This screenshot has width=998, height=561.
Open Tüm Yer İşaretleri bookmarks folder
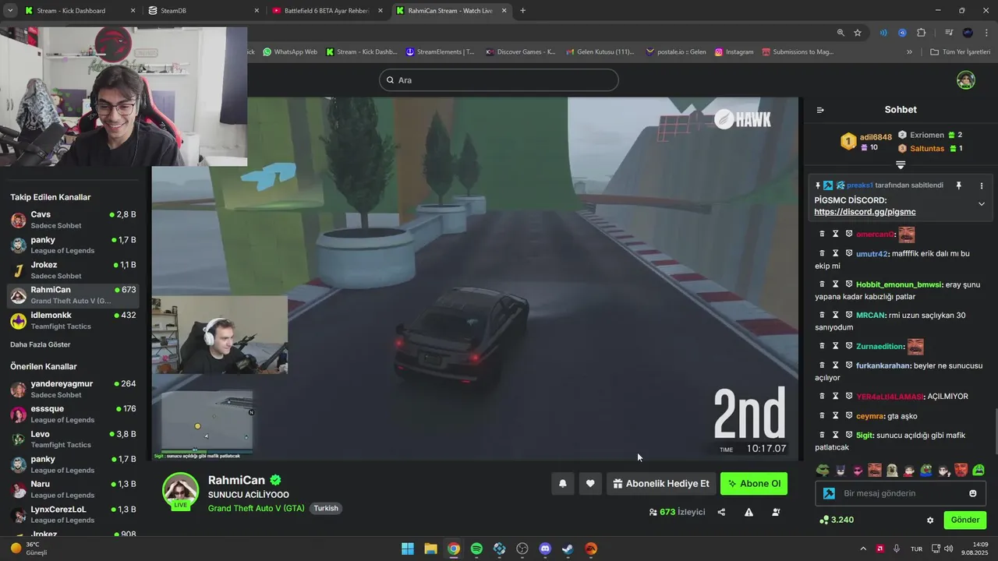click(x=961, y=52)
